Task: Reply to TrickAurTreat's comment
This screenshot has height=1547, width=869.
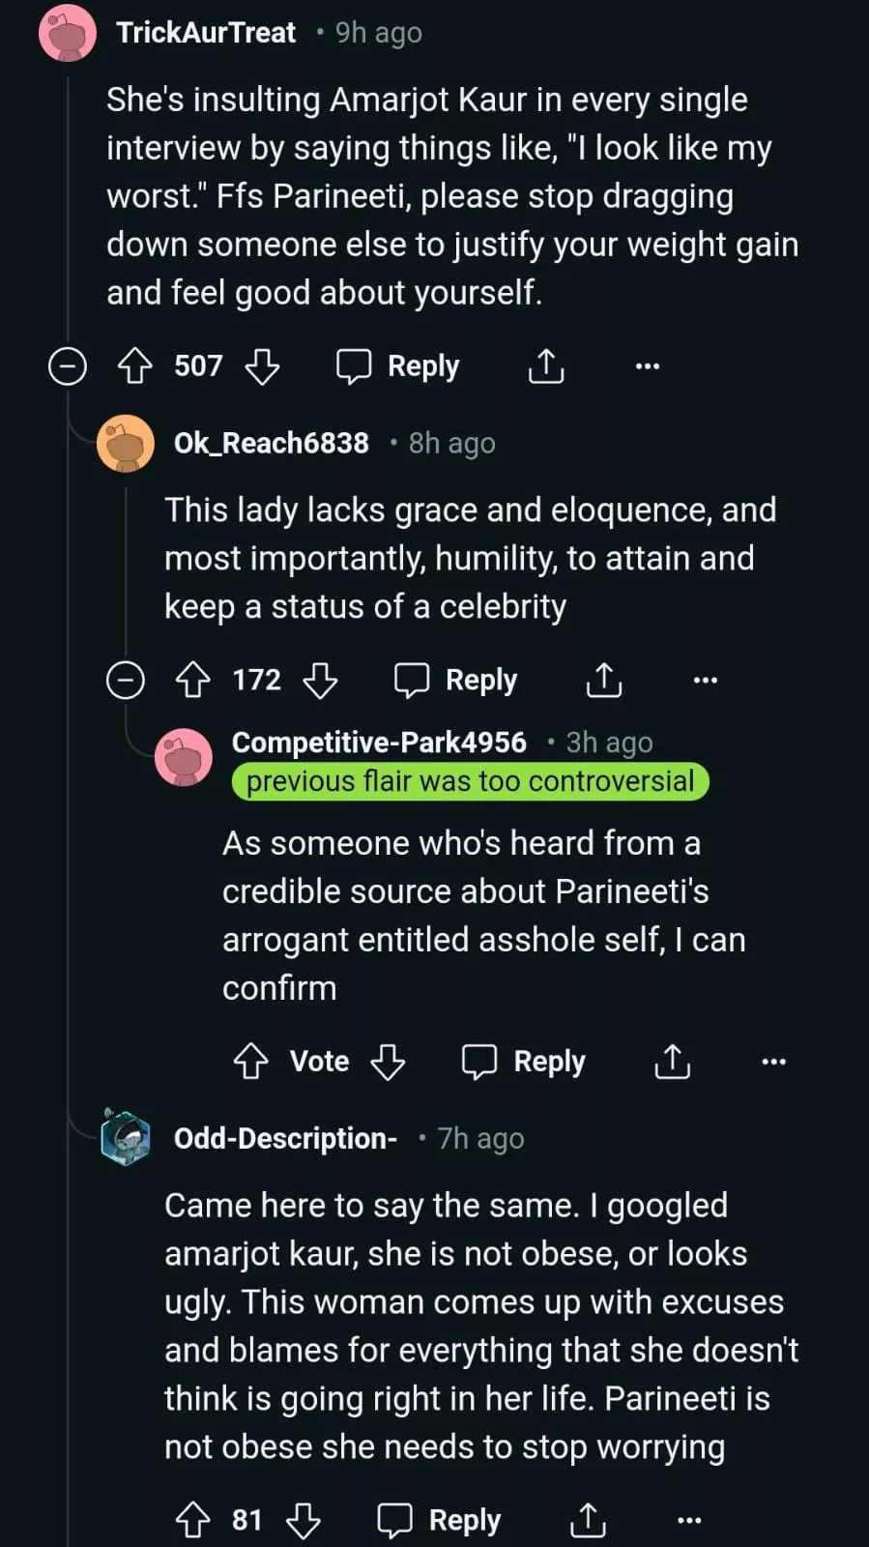Action: click(398, 366)
